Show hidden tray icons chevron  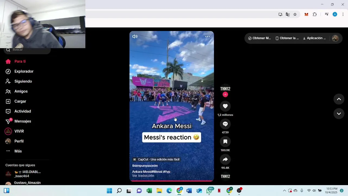tap(284, 191)
